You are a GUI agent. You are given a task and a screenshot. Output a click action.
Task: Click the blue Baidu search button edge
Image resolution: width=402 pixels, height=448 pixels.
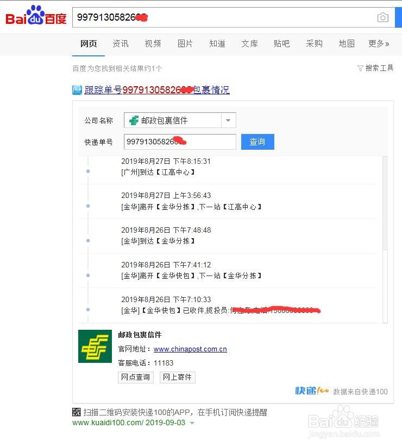point(399,17)
